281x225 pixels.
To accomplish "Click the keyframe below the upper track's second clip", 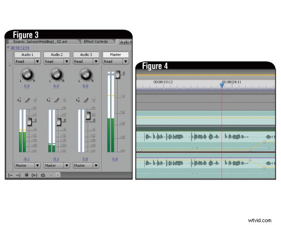I will pyautogui.click(x=250, y=150).
